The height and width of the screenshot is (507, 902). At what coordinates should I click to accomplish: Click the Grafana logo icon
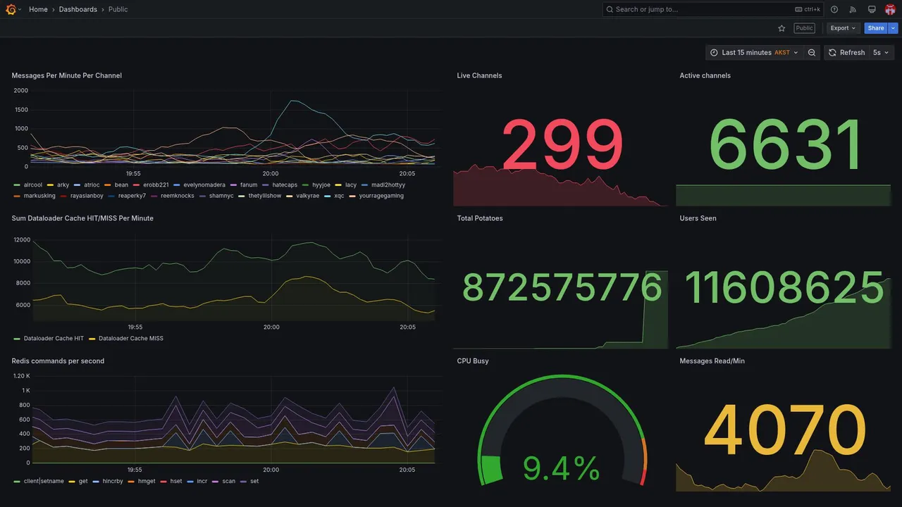click(11, 9)
